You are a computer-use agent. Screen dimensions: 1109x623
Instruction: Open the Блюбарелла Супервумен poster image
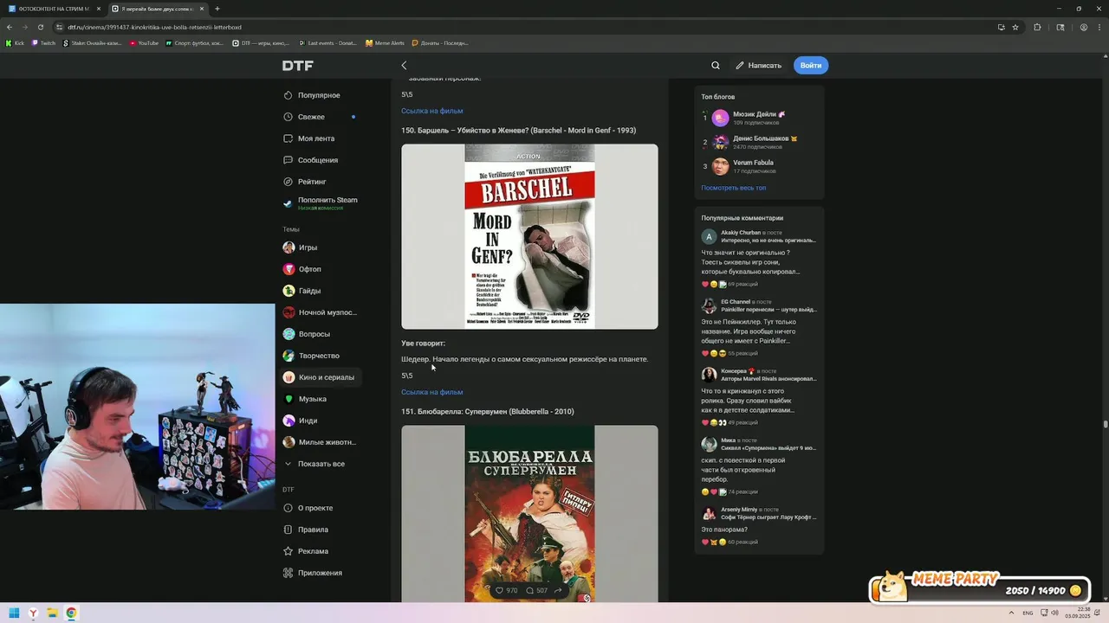coord(529,513)
